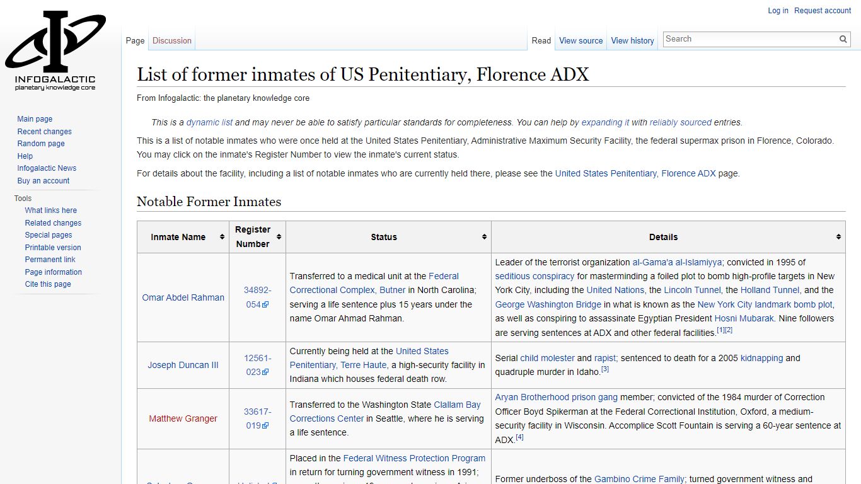Click the Notable Former Inmates heading
The height and width of the screenshot is (484, 861).
click(x=209, y=202)
